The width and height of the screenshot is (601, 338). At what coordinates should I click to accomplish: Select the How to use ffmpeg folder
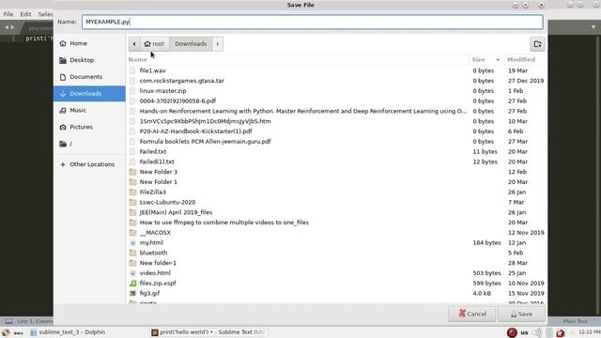tap(336, 223)
